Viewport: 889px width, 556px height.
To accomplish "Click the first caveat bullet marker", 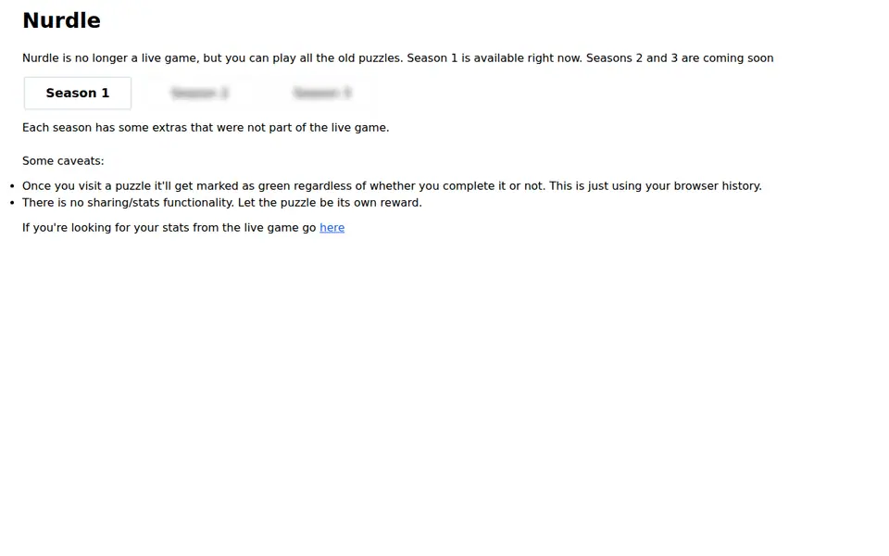I will (x=12, y=186).
